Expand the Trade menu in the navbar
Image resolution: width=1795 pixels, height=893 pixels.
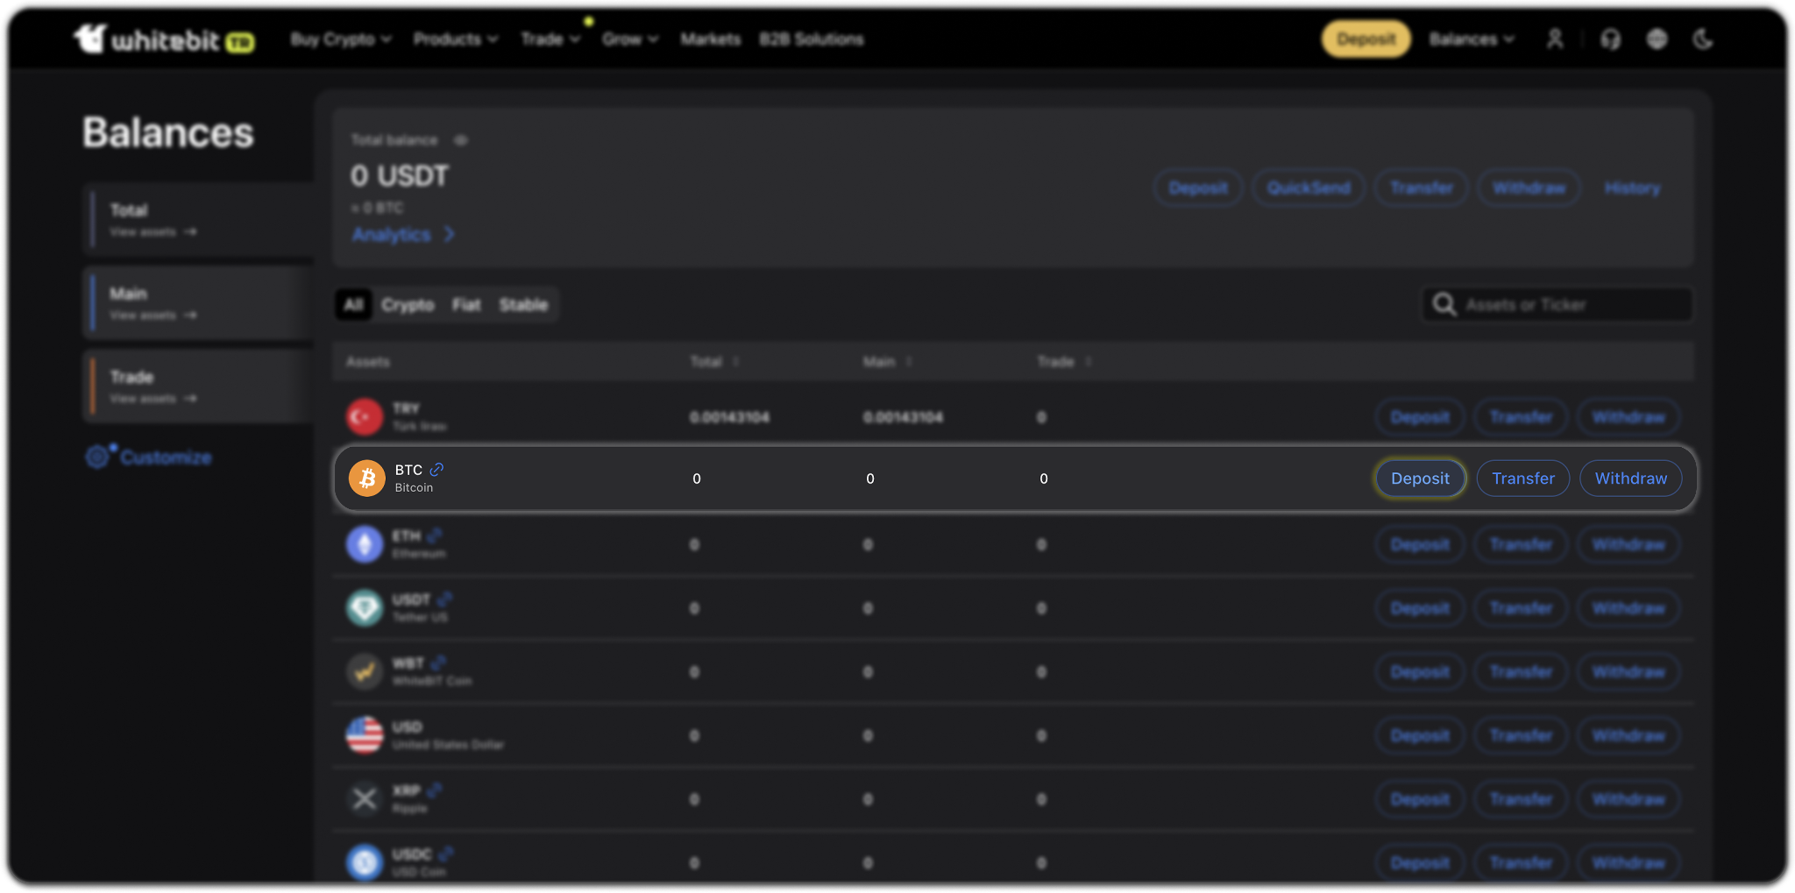(x=550, y=39)
